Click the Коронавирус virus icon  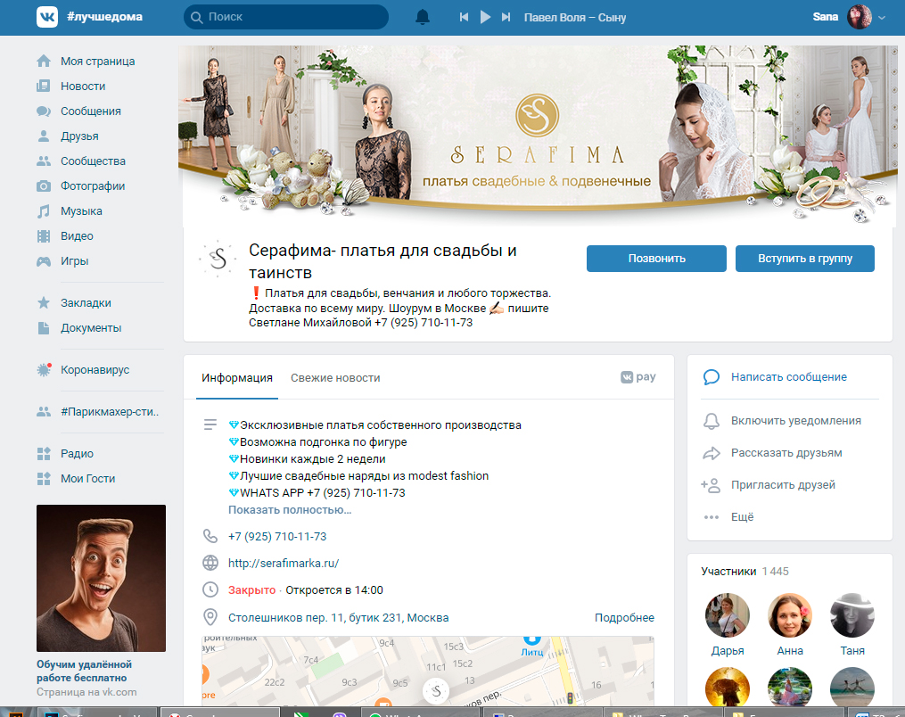point(44,369)
